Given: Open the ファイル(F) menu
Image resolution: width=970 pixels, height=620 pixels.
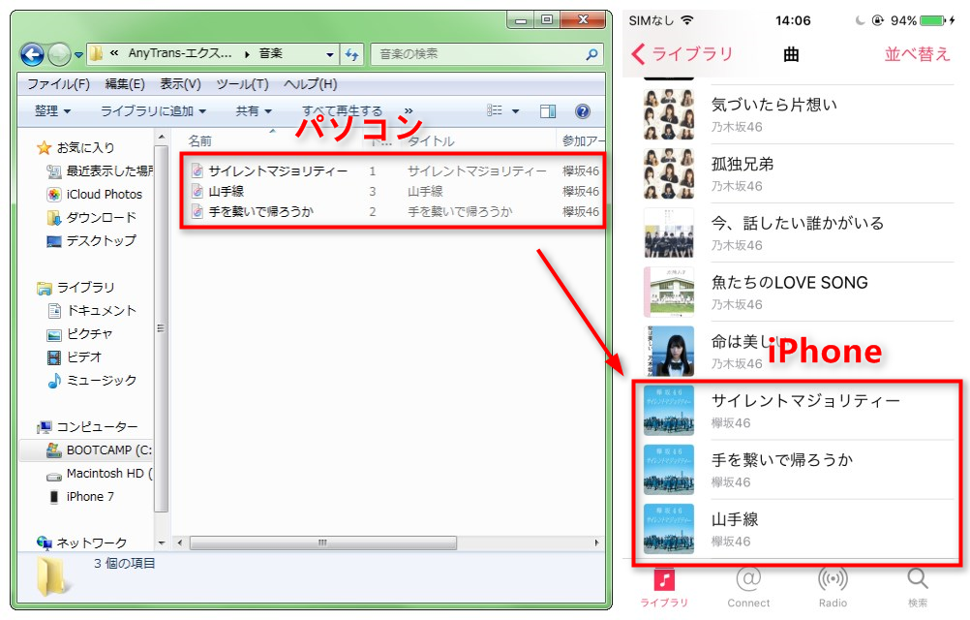Looking at the screenshot, I should click(58, 84).
